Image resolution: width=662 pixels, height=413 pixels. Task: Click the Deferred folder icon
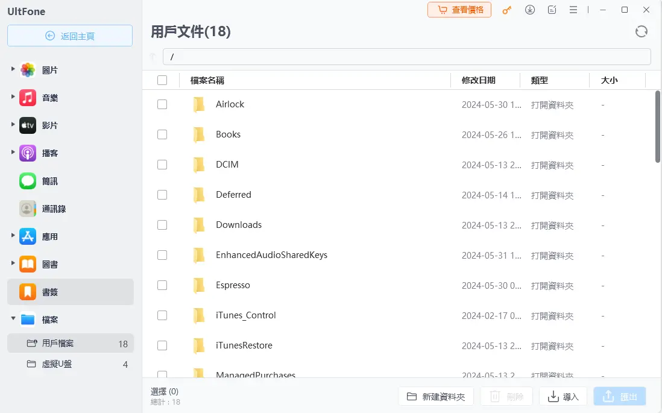(x=199, y=195)
